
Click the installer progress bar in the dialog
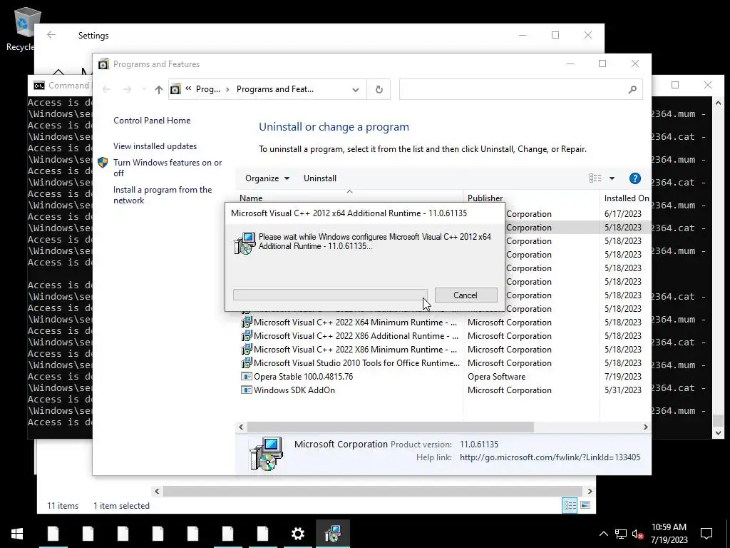330,295
